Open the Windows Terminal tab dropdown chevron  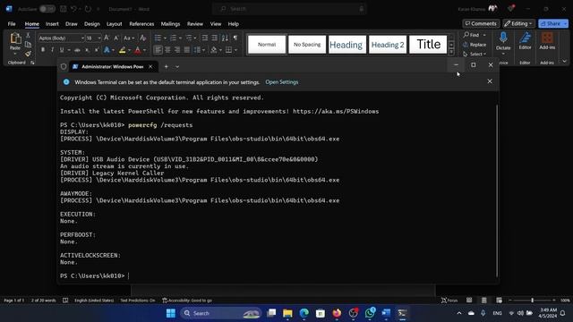click(x=177, y=66)
